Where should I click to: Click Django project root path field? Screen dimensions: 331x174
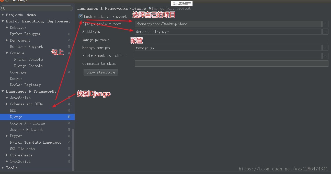click(x=228, y=24)
